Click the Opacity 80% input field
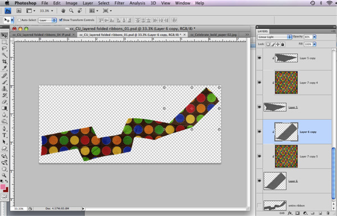Screen dimensions: 337x216 (308, 37)
